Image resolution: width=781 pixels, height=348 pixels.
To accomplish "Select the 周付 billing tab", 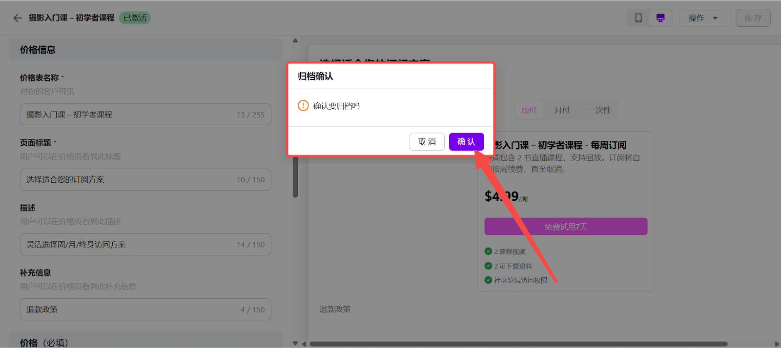I will pyautogui.click(x=529, y=110).
